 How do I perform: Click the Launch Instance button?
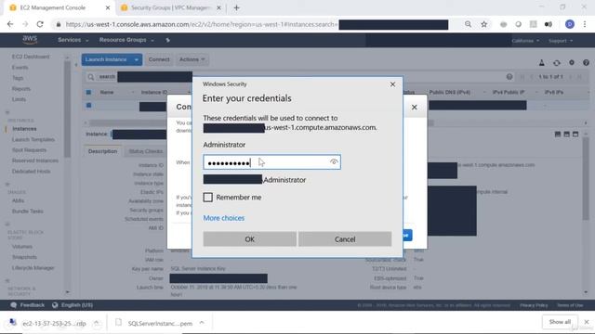click(x=106, y=59)
